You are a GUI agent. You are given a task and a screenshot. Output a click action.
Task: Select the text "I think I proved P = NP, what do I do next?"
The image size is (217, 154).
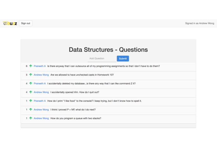click(x=73, y=110)
